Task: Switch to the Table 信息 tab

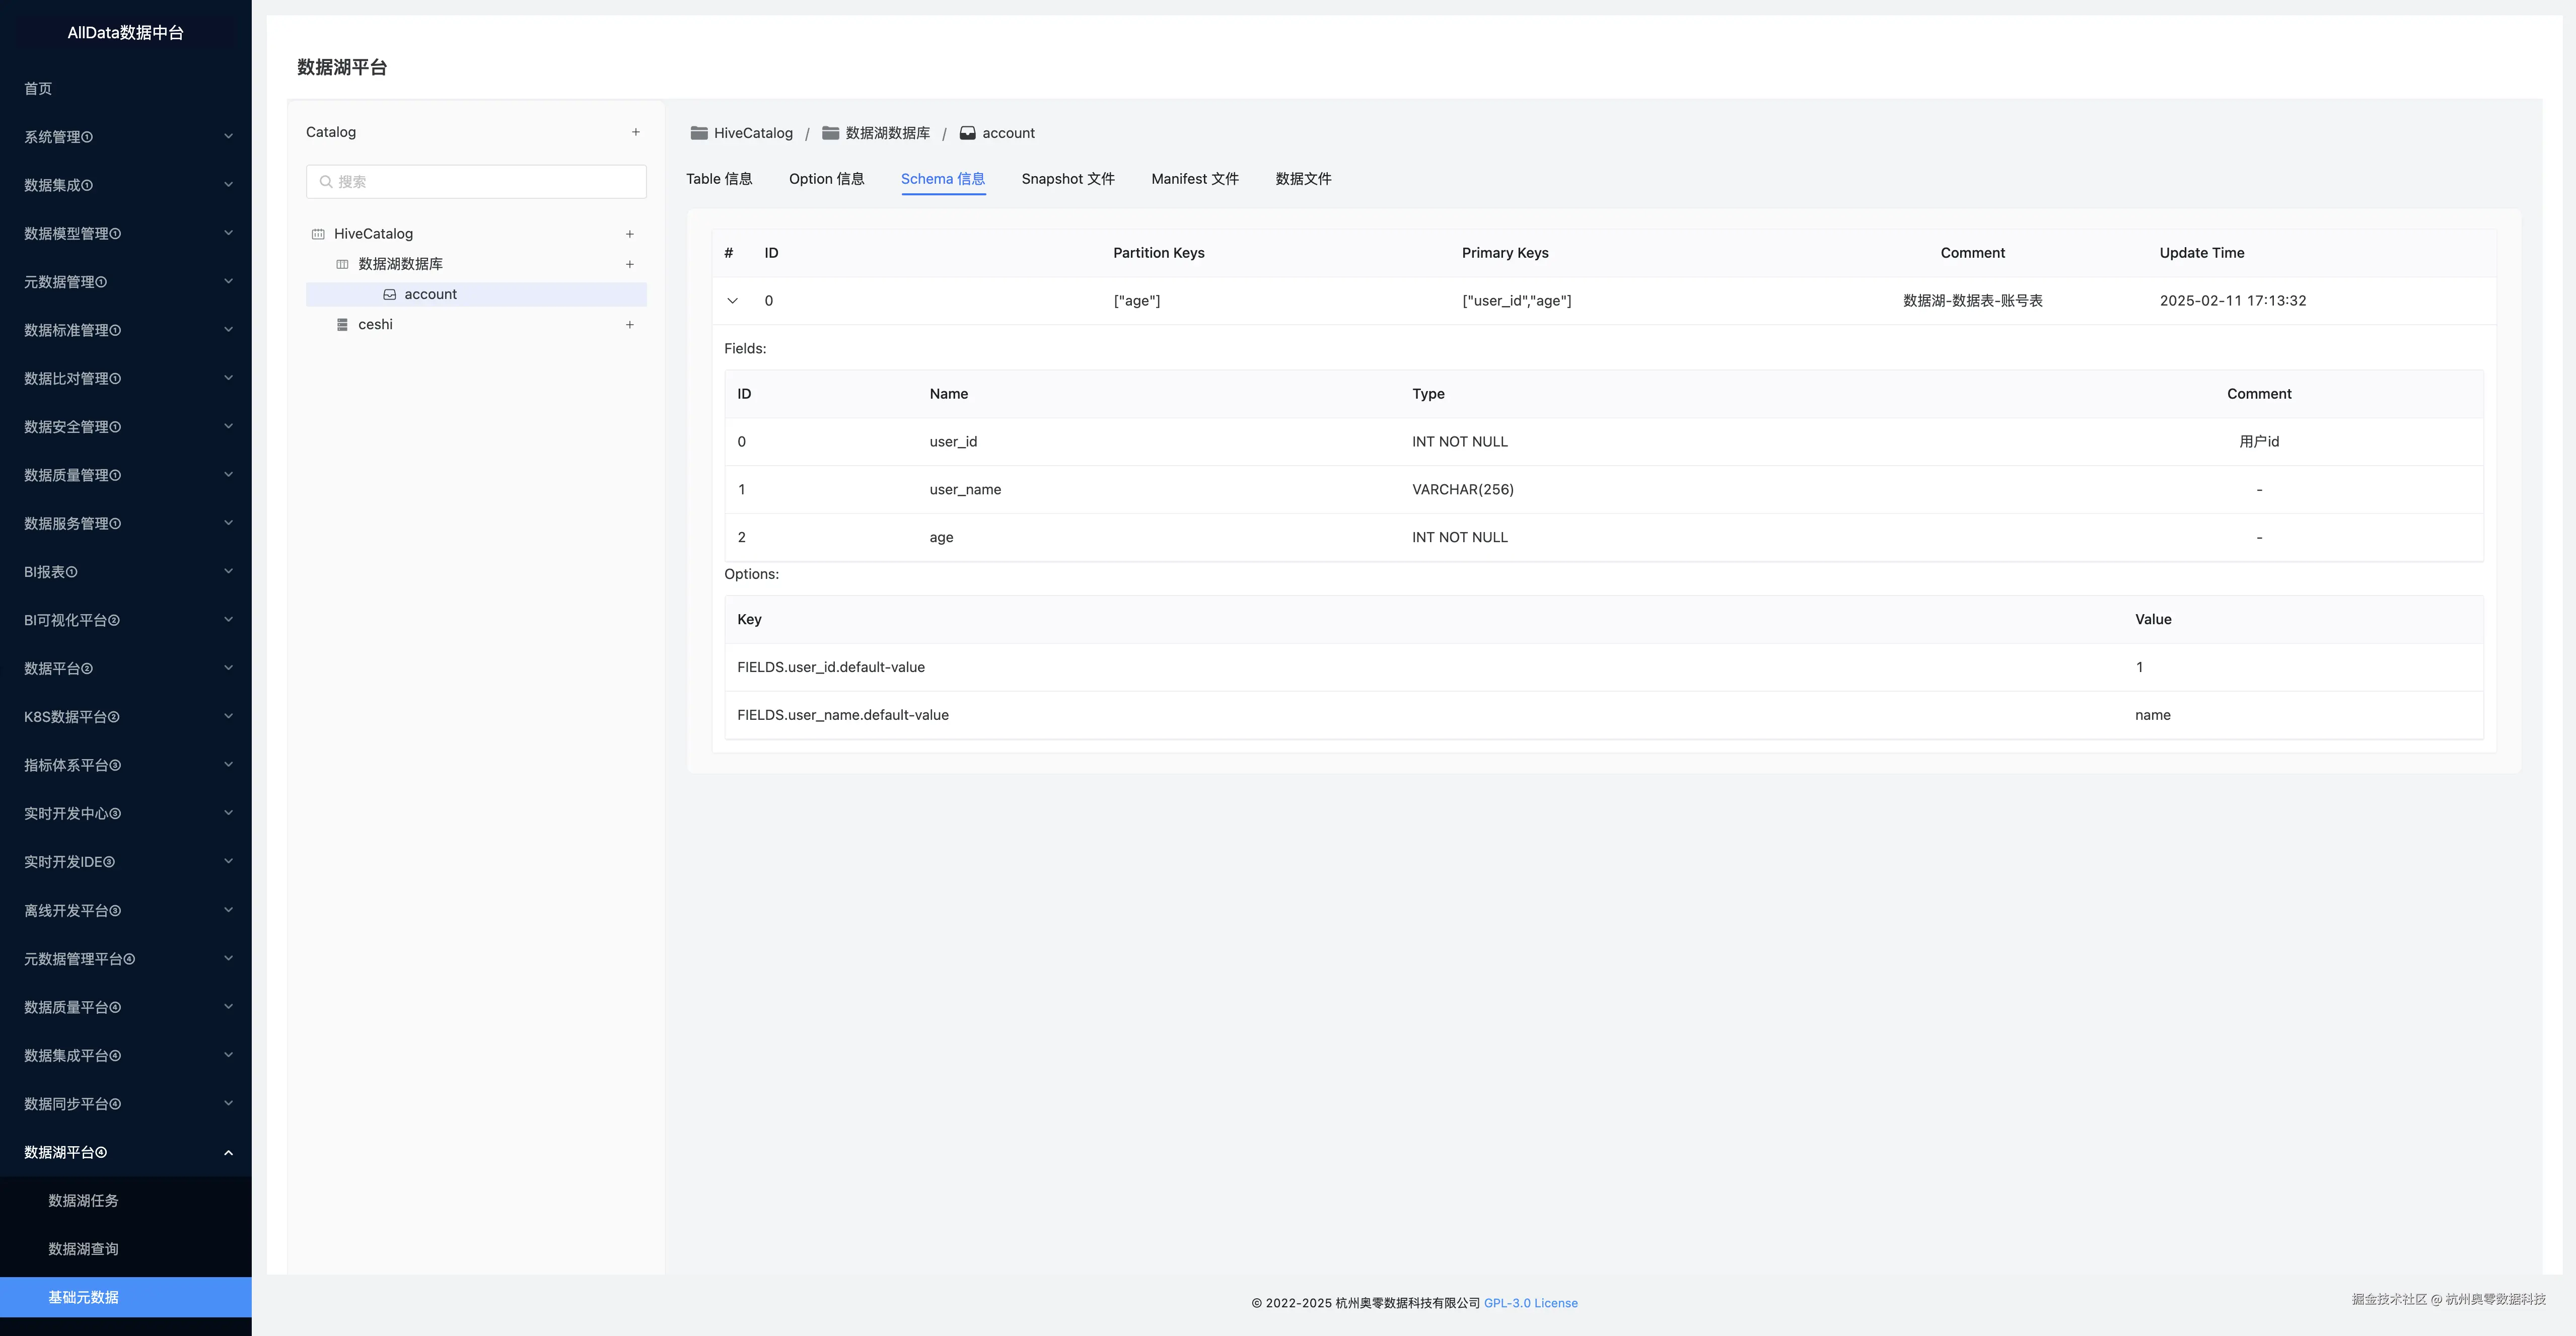Action: 719,179
